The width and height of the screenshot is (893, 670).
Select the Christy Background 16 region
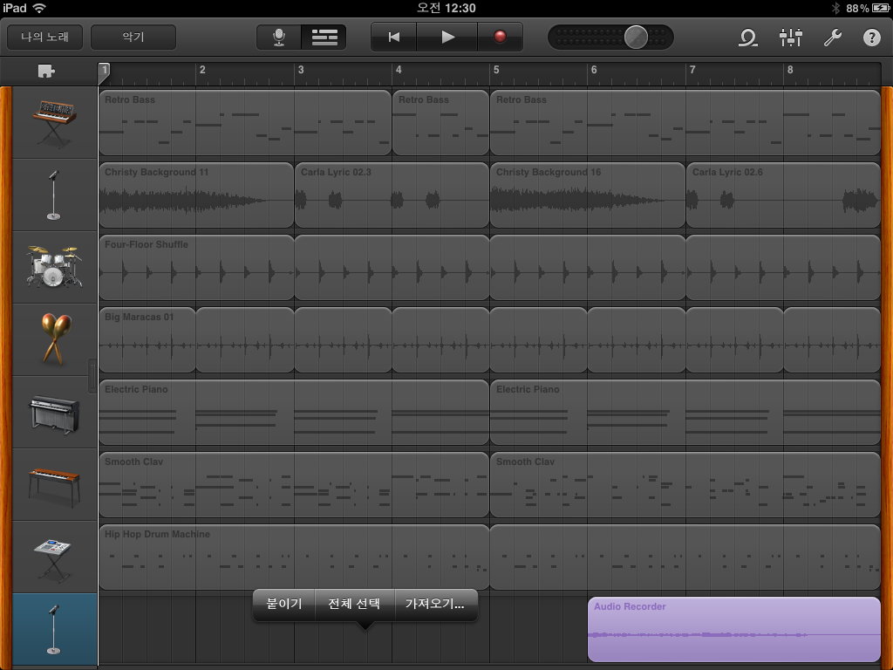[588, 195]
